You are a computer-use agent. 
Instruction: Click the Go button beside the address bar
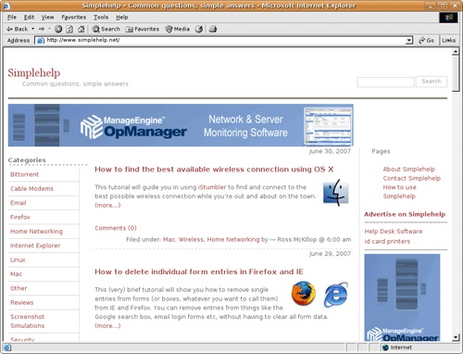point(426,41)
